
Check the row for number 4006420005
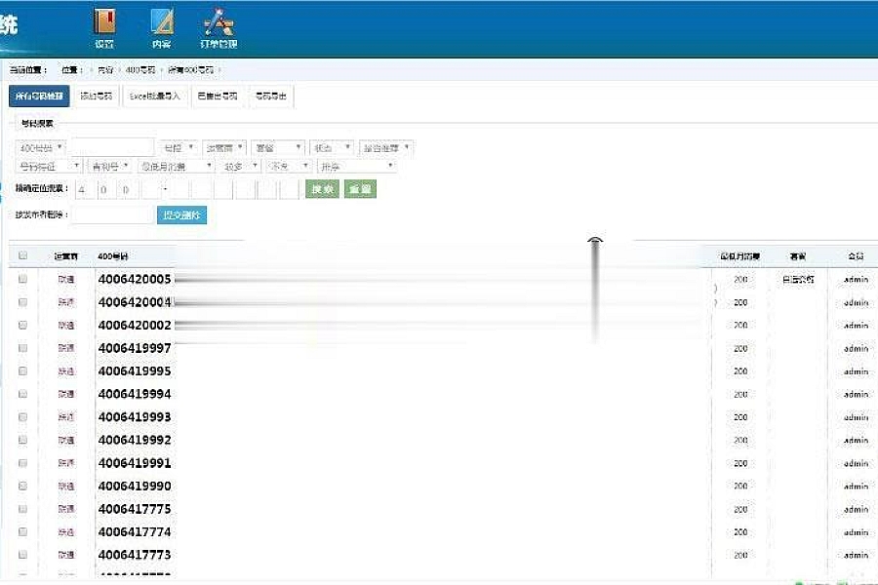pyautogui.click(x=22, y=279)
